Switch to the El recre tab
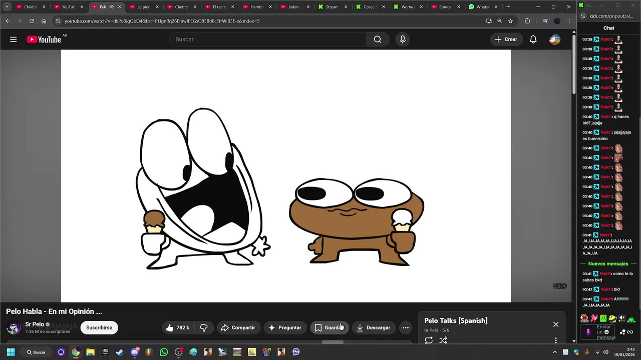Viewport: 641px width, 360px height. [x=219, y=7]
